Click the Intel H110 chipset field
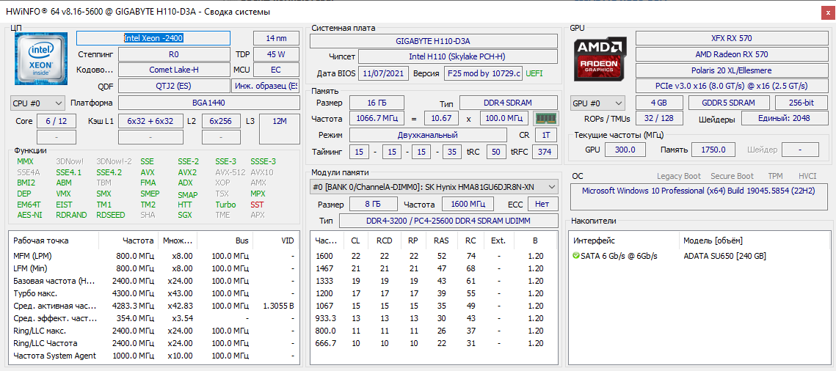836x371 pixels. click(x=457, y=56)
